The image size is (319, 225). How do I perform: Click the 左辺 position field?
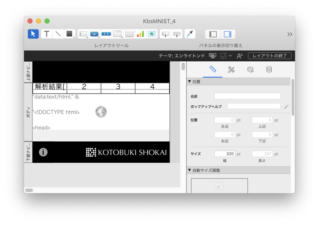click(225, 120)
